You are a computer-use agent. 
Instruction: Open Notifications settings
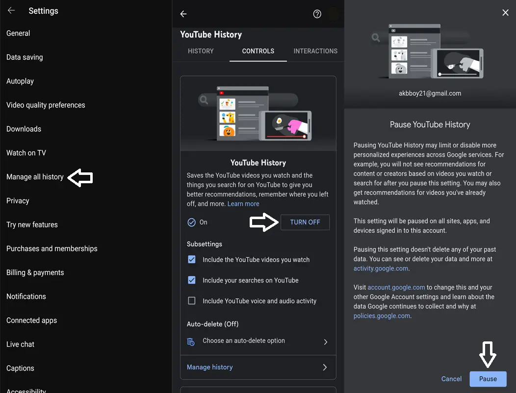26,296
